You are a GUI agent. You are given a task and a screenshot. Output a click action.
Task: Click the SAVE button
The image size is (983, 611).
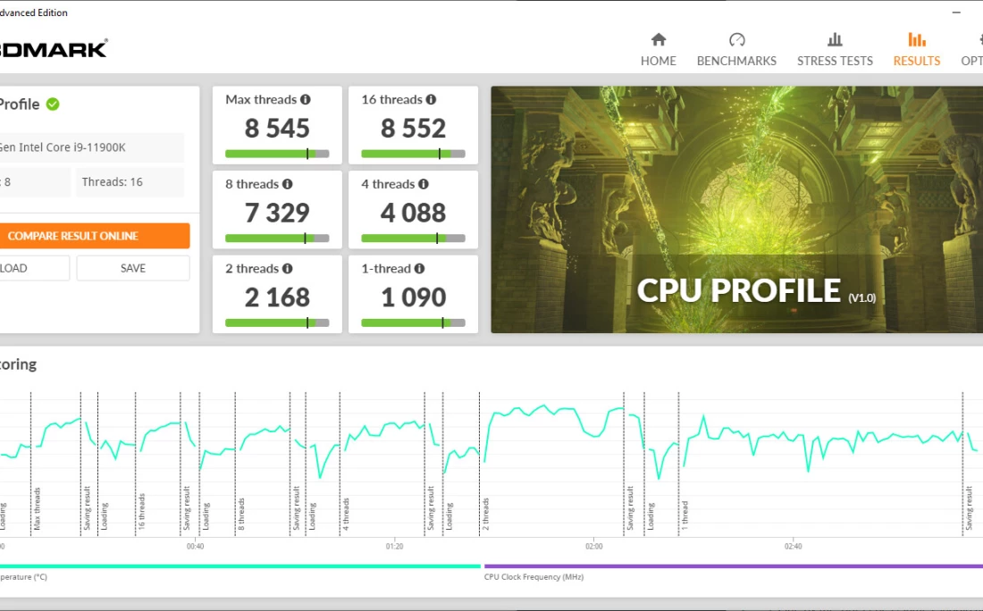[x=133, y=268]
